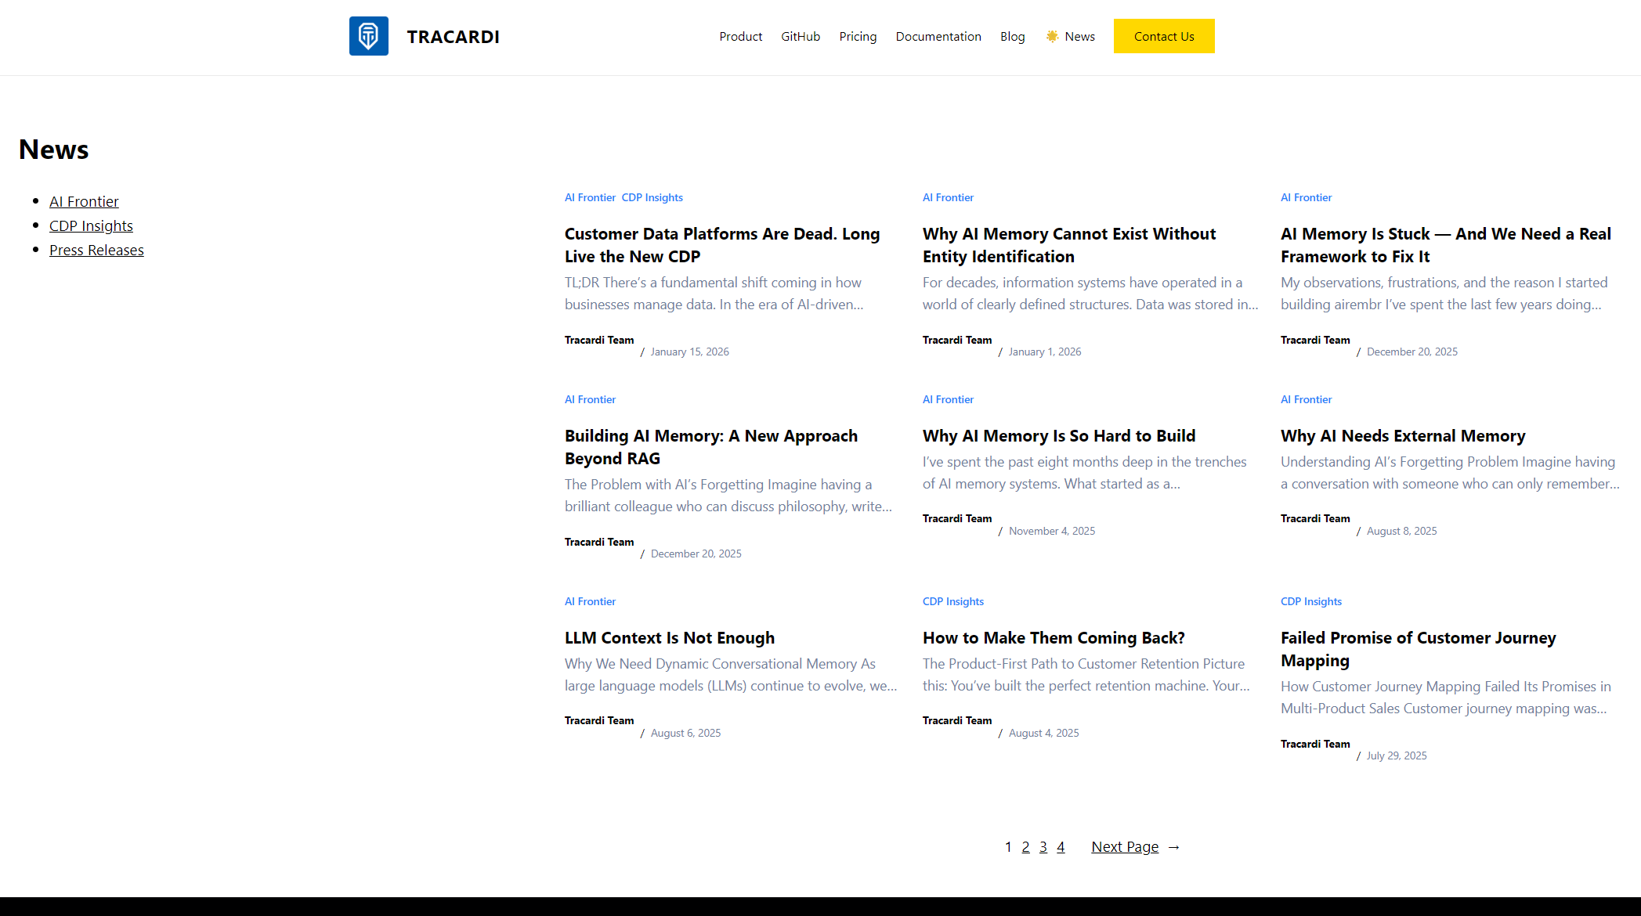This screenshot has height=916, width=1641.
Task: Open the Product menu item
Action: [x=740, y=37]
